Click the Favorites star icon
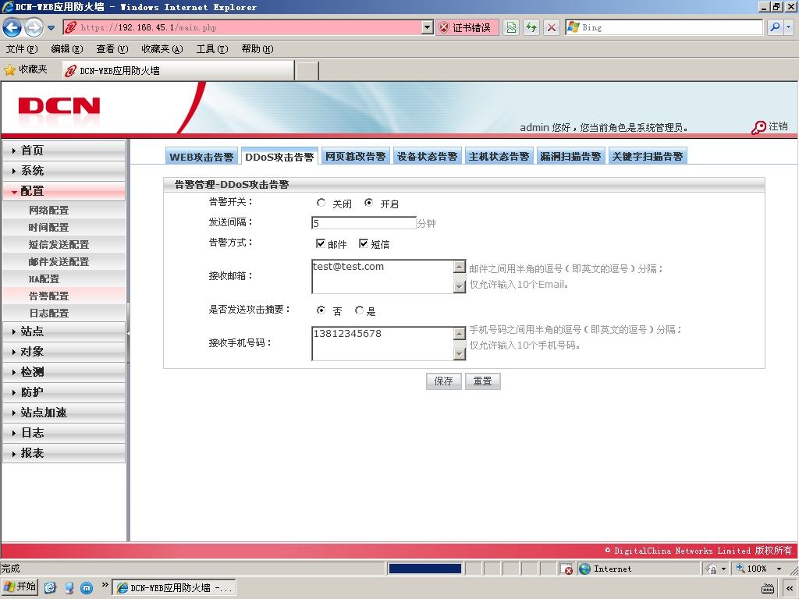Viewport: 799px width, 599px height. pyautogui.click(x=9, y=69)
